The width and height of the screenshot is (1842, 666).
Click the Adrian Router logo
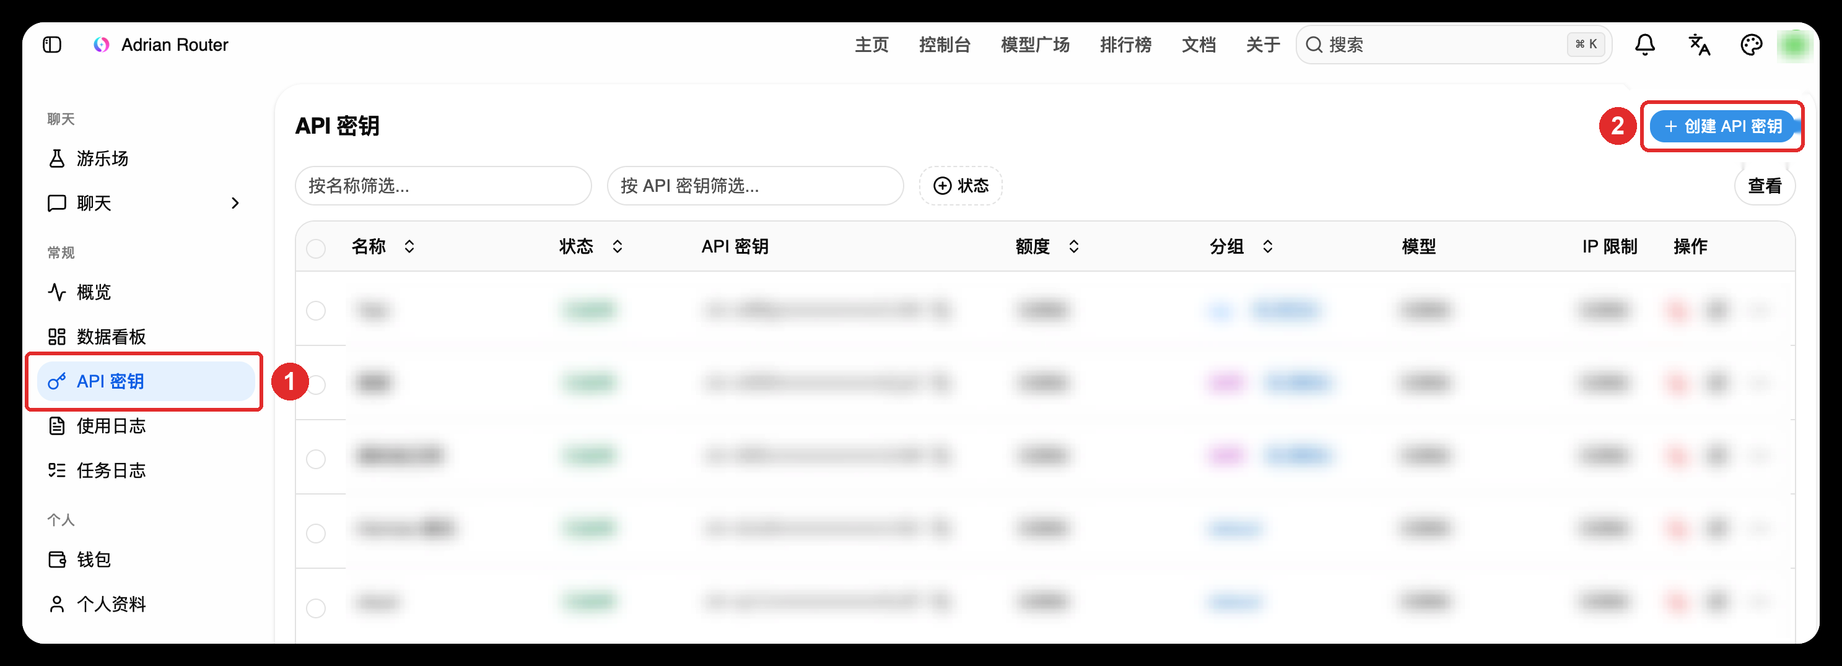(x=102, y=45)
